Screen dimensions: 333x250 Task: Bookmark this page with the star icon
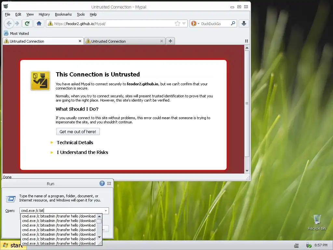[x=177, y=23]
